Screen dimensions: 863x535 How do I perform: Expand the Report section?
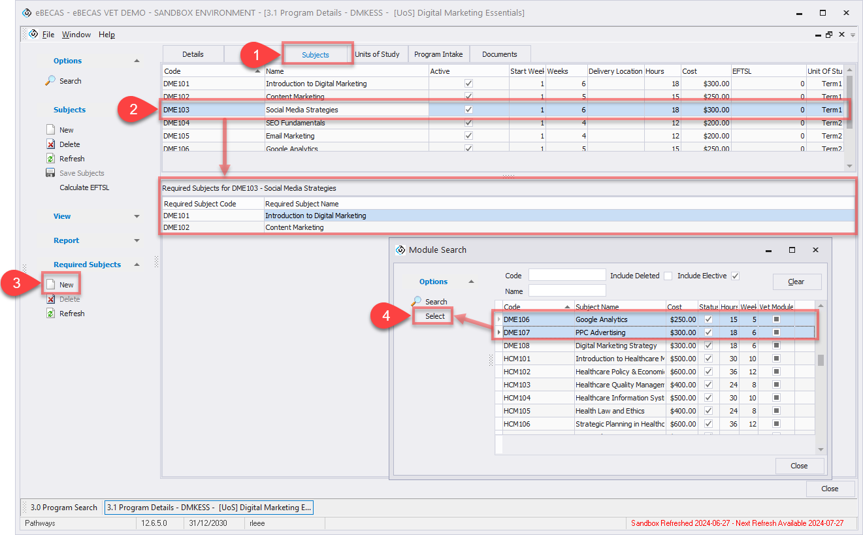pyautogui.click(x=137, y=240)
